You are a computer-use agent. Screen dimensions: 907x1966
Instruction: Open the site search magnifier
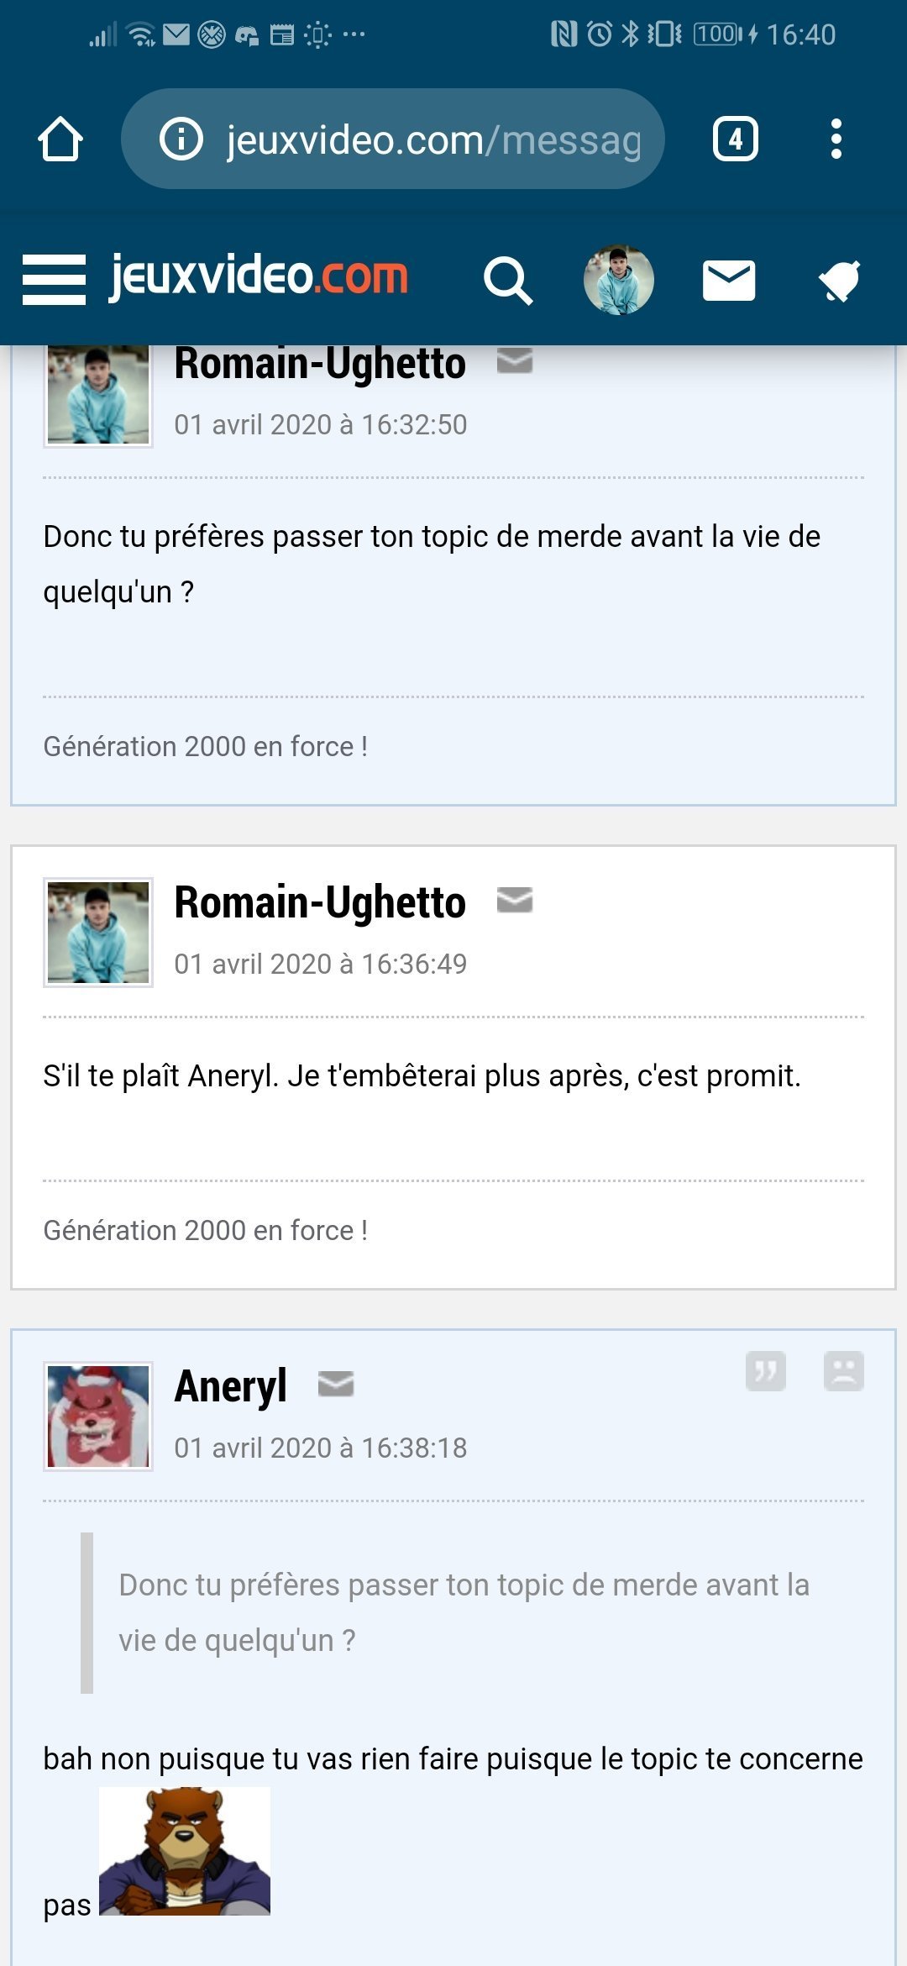(507, 281)
